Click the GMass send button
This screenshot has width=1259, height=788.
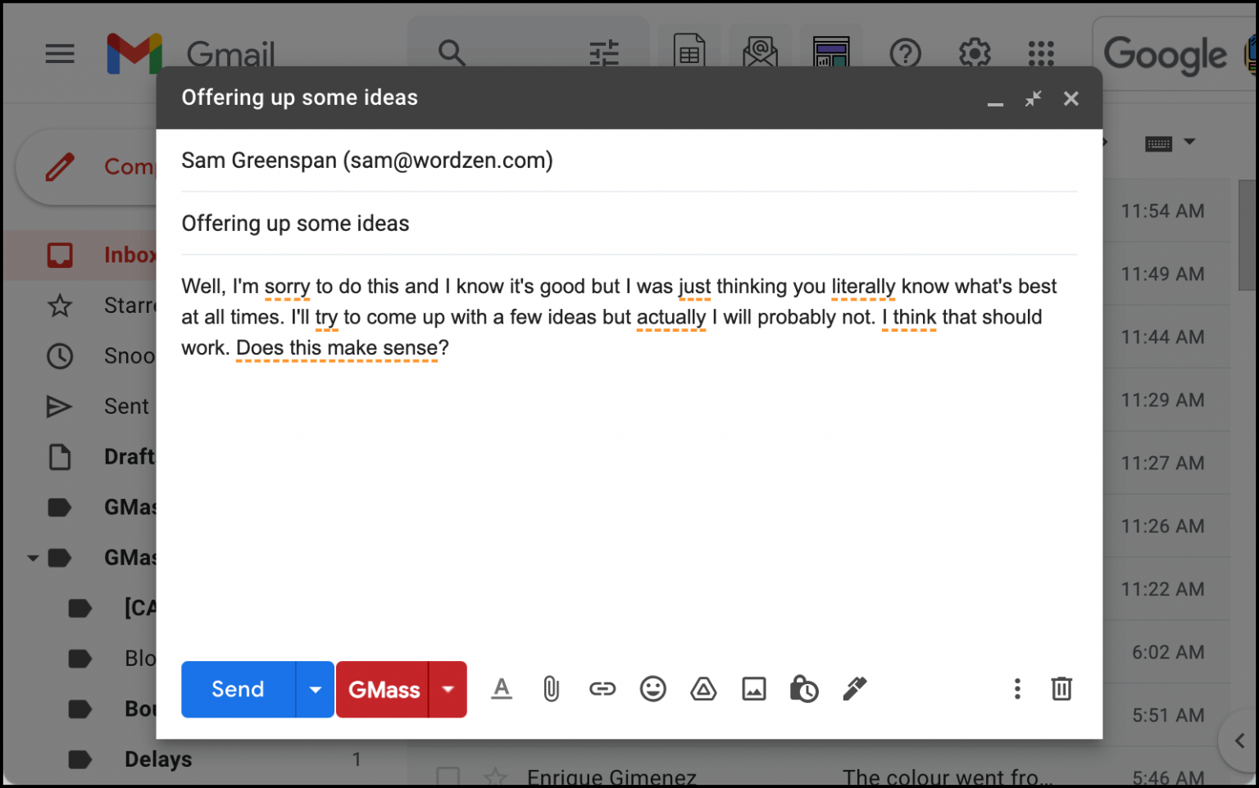pos(384,689)
